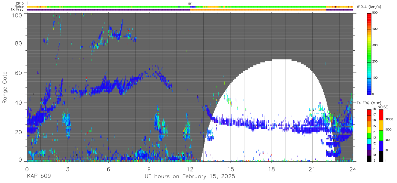Image resolution: width=397 pixels, height=183 pixels.
Task: Click the 21 tick on UT hours axis
Action: pos(312,169)
